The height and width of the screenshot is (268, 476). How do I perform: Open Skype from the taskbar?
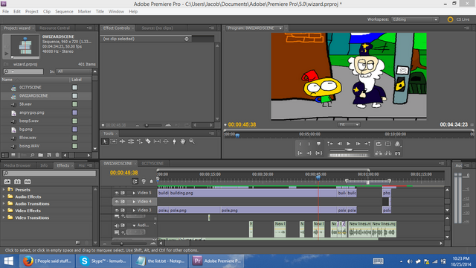point(103,261)
